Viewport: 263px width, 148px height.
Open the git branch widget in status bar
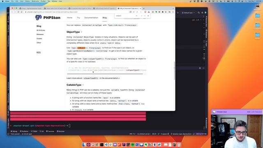pos(181,134)
